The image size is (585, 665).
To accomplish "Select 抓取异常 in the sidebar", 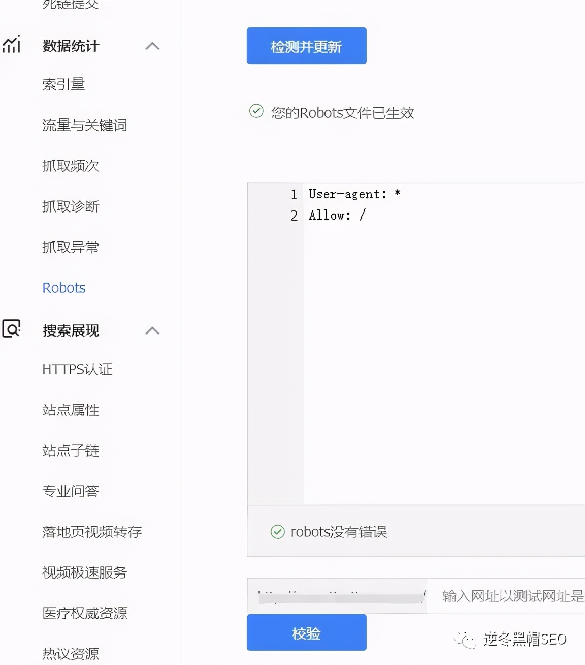I will [70, 247].
